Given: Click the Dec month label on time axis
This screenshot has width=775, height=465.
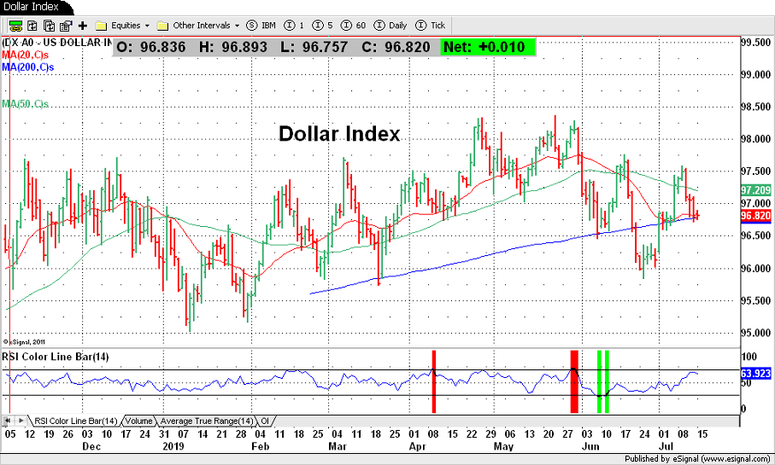Looking at the screenshot, I should (91, 446).
